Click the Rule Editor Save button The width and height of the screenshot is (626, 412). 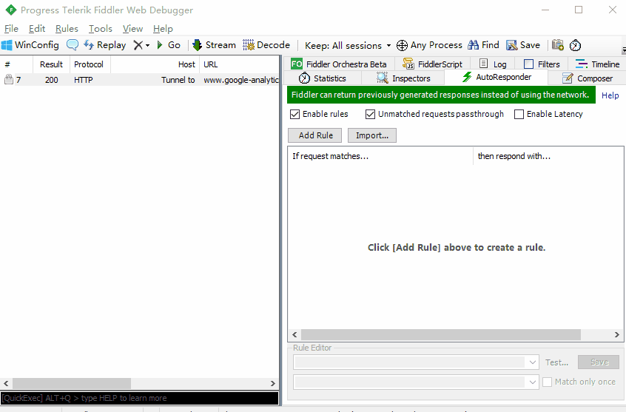tap(599, 362)
